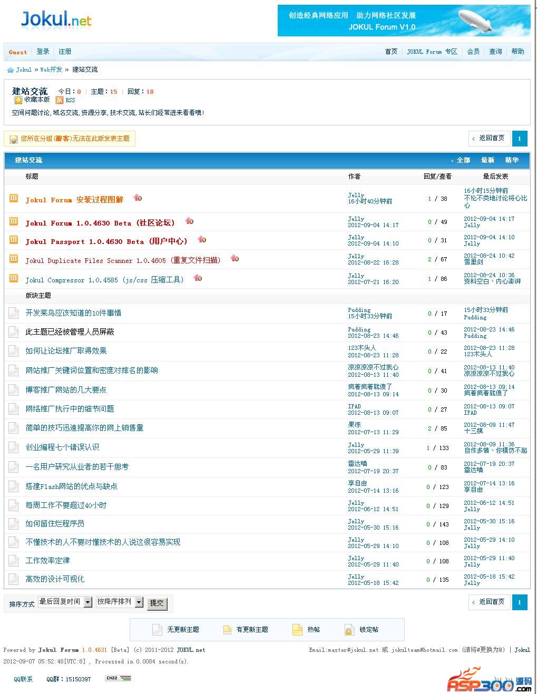The image size is (537, 694).
Task: Open the RSS feed icon
Action: 60,100
